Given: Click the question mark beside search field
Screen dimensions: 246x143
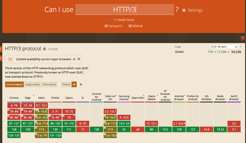Looking at the screenshot, I should tap(177, 10).
